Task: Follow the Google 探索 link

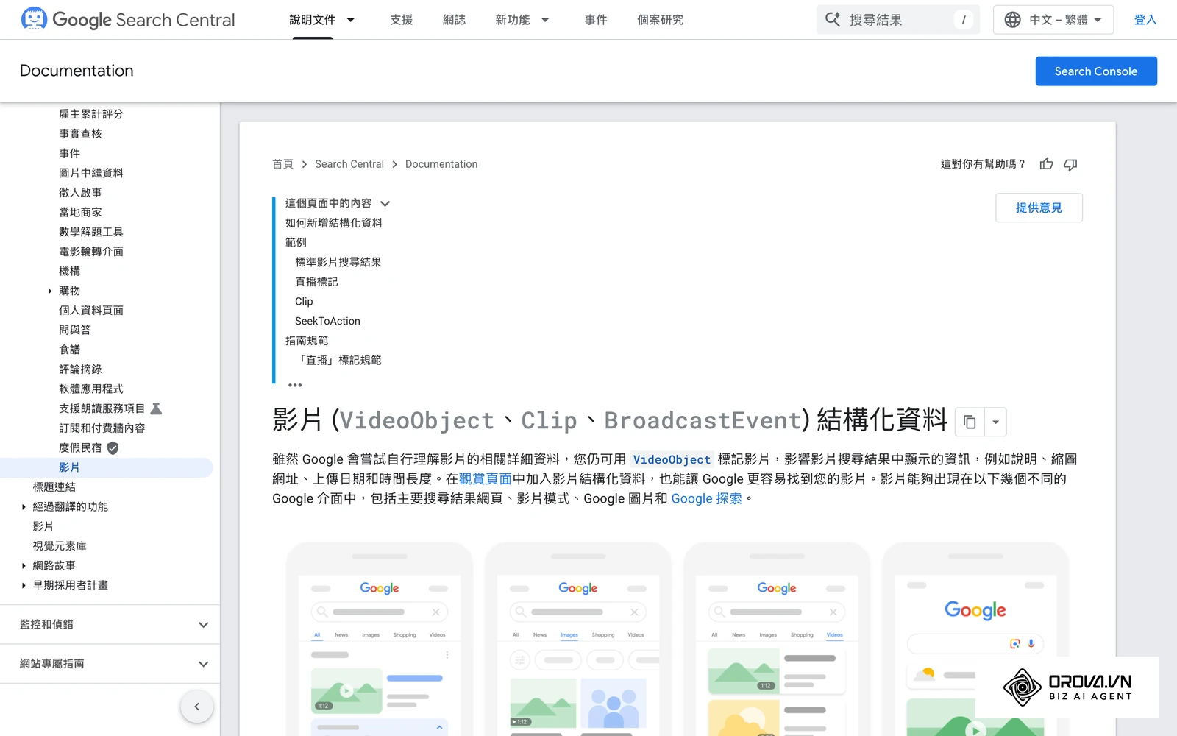Action: (x=706, y=498)
